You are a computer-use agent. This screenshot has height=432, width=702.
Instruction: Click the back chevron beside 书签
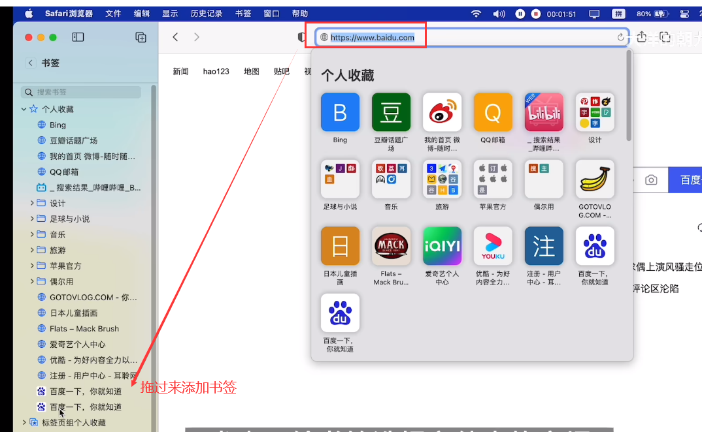click(x=31, y=63)
